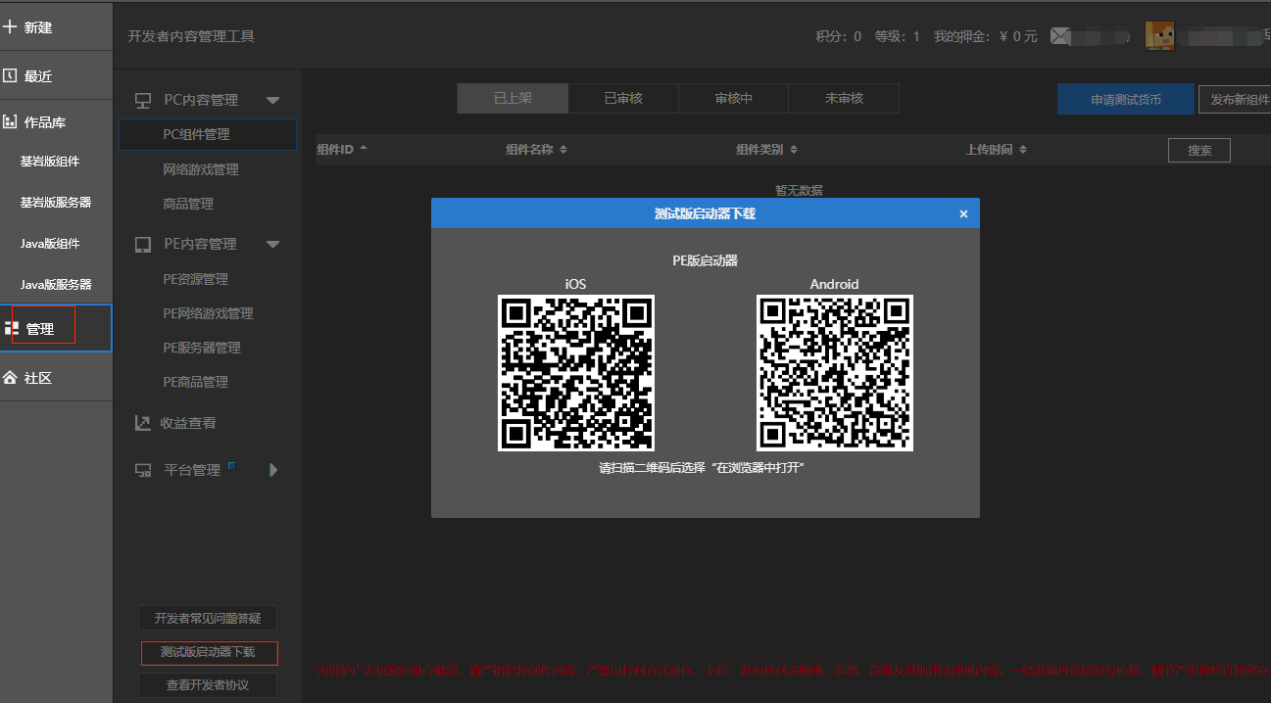Open the mail envelope icon
1271x703 pixels.
[x=1060, y=36]
